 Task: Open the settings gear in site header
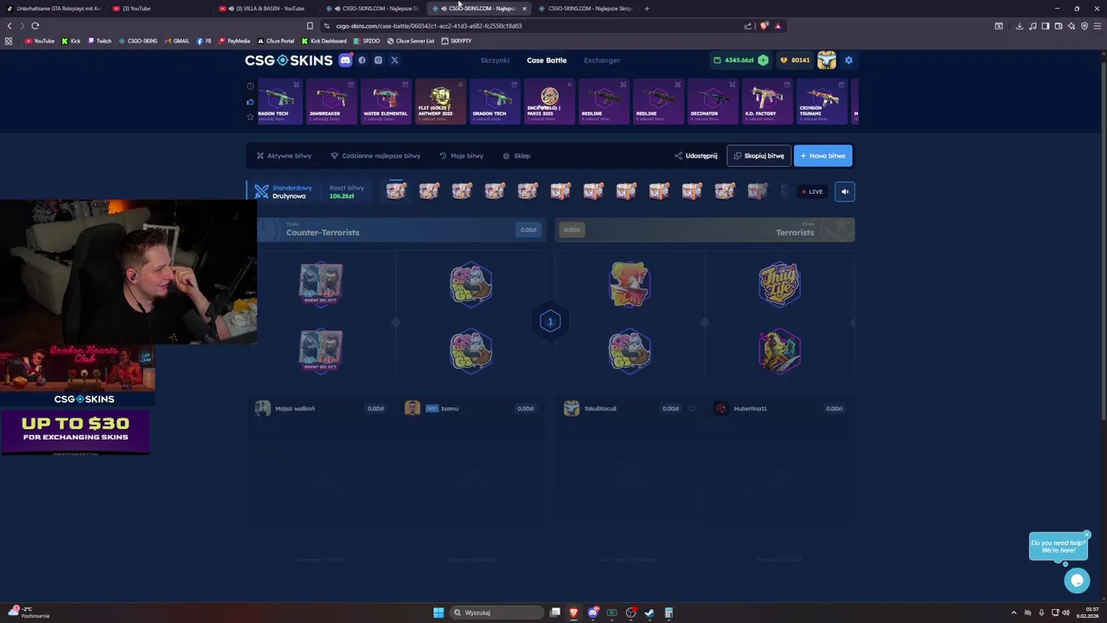click(848, 61)
